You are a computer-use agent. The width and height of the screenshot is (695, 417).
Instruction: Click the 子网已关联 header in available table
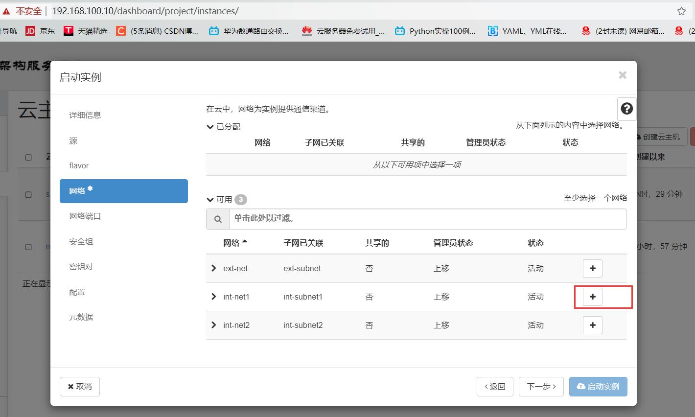(x=303, y=243)
